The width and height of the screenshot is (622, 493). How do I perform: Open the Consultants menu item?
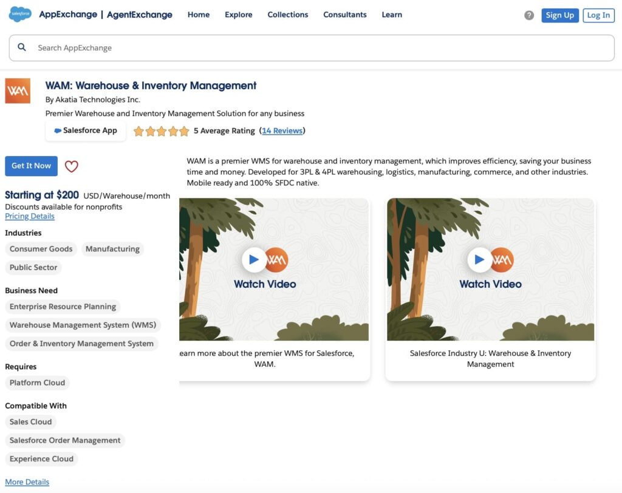pyautogui.click(x=345, y=15)
